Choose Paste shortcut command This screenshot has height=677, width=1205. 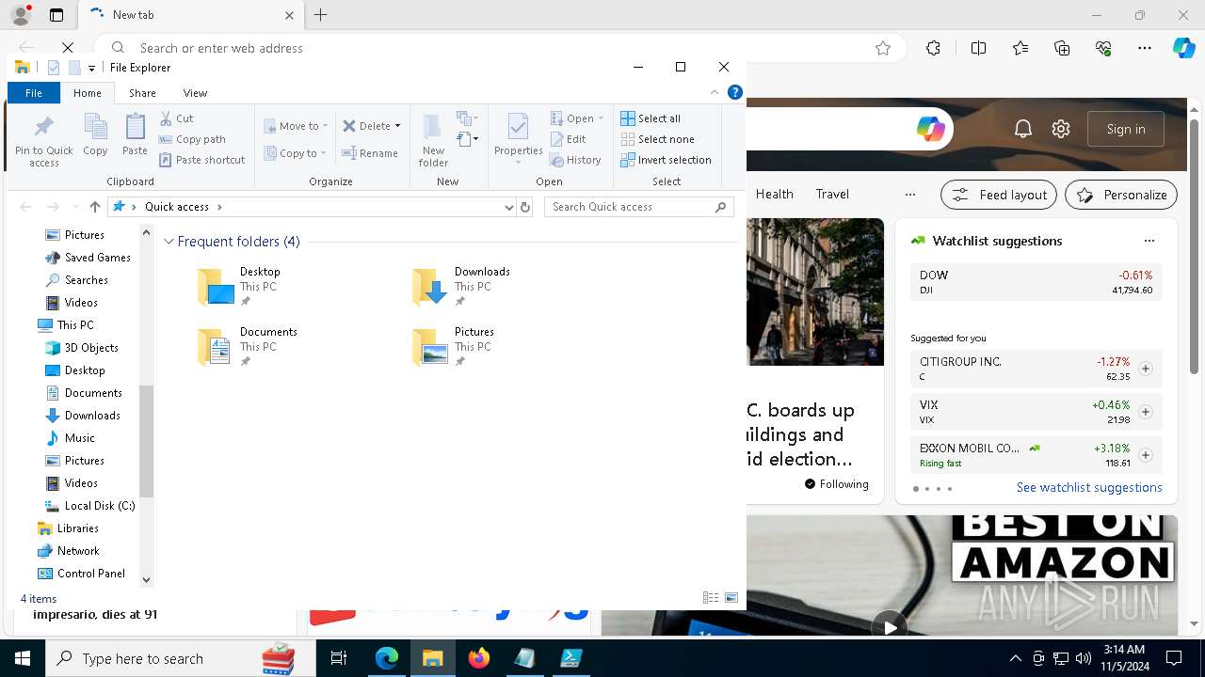(x=201, y=160)
